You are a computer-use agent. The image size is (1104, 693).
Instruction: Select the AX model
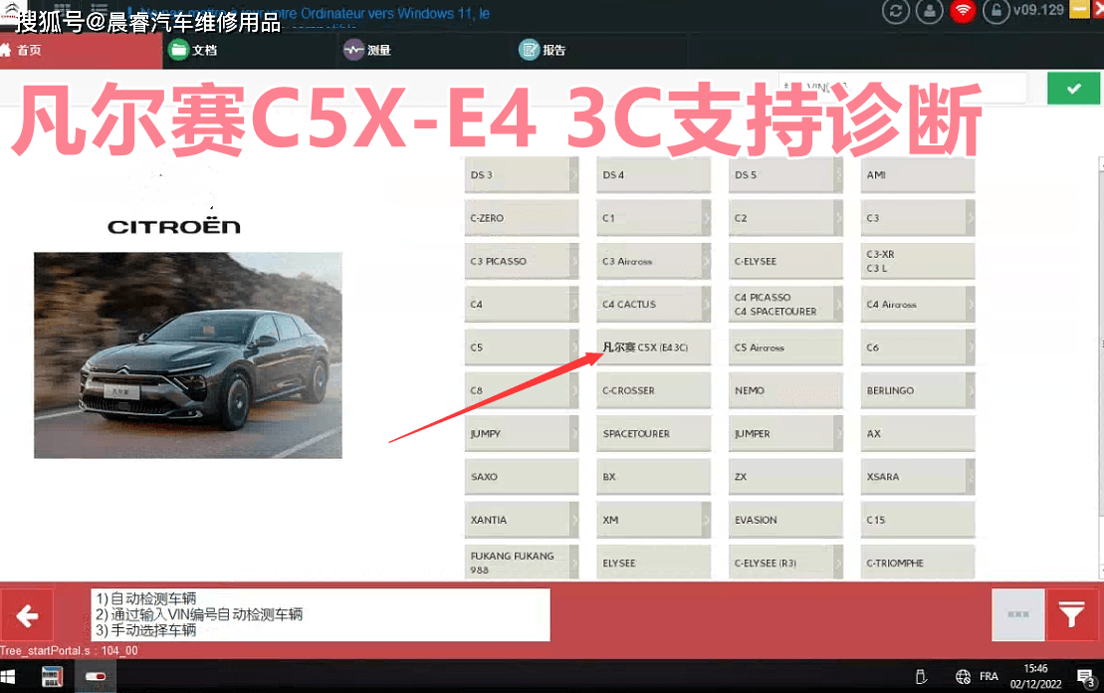(918, 434)
